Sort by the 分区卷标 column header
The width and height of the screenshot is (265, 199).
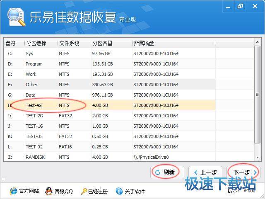pyautogui.click(x=41, y=43)
